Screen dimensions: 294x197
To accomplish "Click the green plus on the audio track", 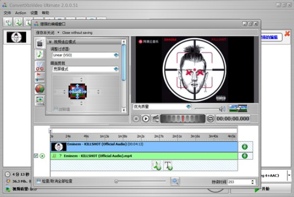I will pos(245,155).
